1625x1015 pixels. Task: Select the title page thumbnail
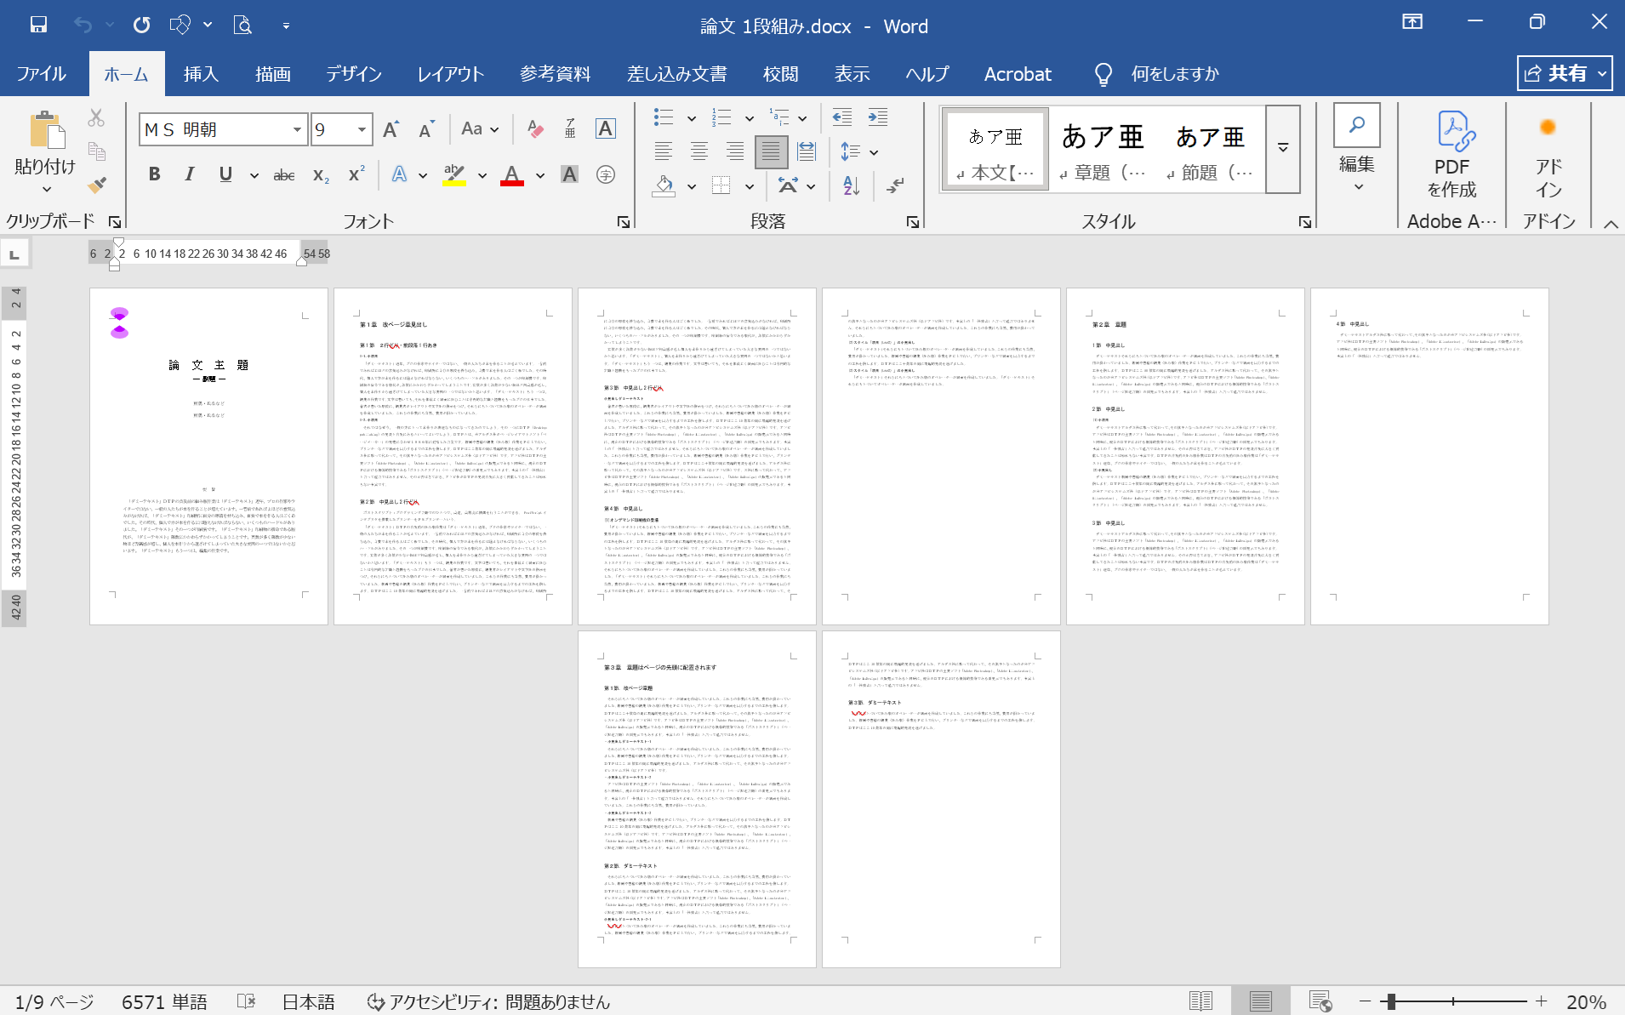[208, 456]
